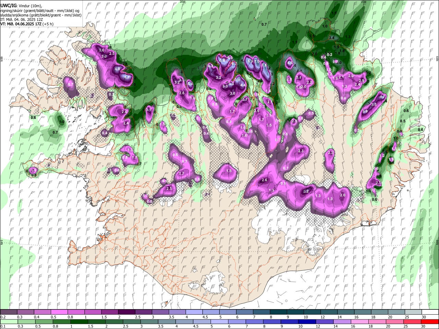Click the bright pink 0.5 swatch in top legend row
The height and width of the screenshot is (329, 439).
point(59,312)
